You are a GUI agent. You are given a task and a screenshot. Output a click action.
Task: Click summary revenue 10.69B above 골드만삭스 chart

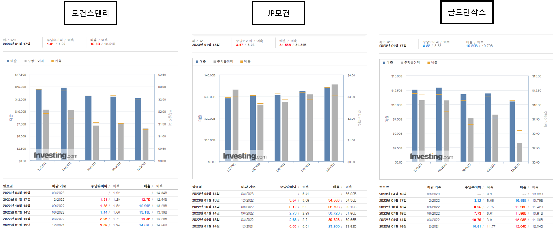coord(472,46)
